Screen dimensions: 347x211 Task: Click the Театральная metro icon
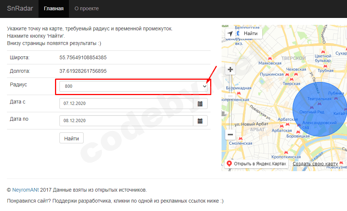tap(319, 103)
